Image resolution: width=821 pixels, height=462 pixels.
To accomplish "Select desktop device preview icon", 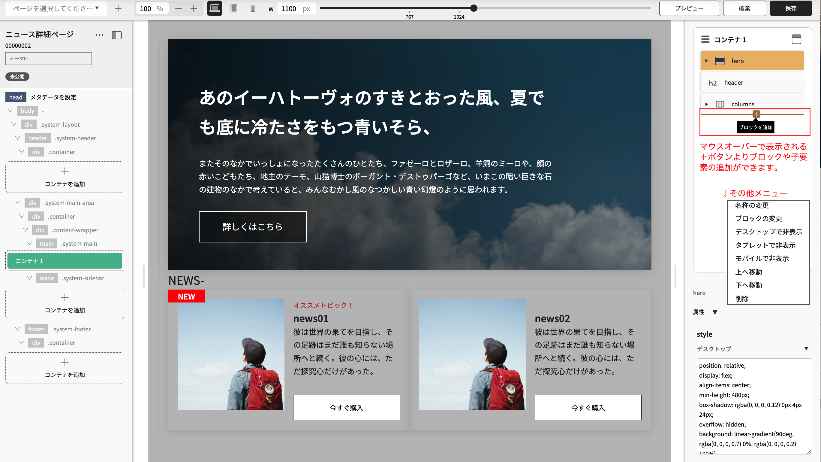I will (215, 8).
